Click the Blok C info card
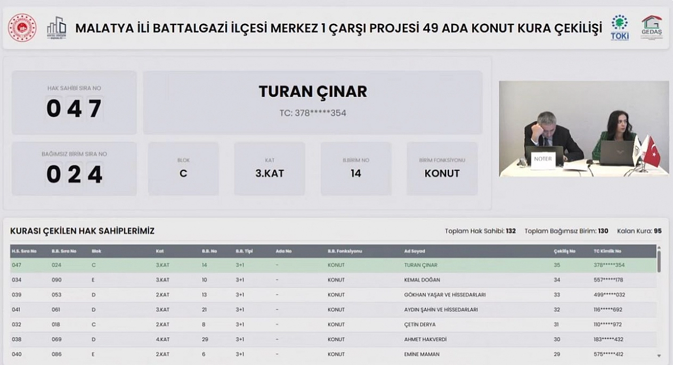Image resolution: width=673 pixels, height=365 pixels. click(x=183, y=169)
